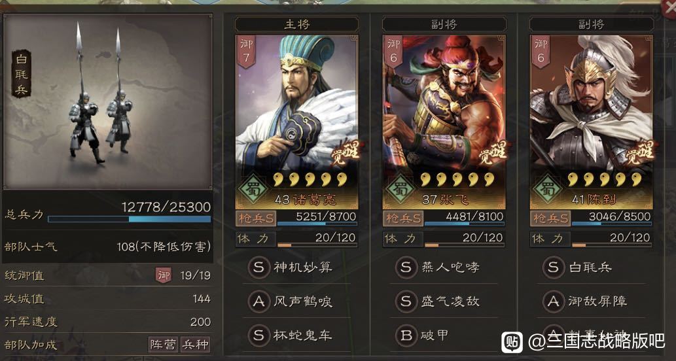Click the 御 6 cost badge on 张飞
The image size is (676, 361).
click(x=393, y=50)
